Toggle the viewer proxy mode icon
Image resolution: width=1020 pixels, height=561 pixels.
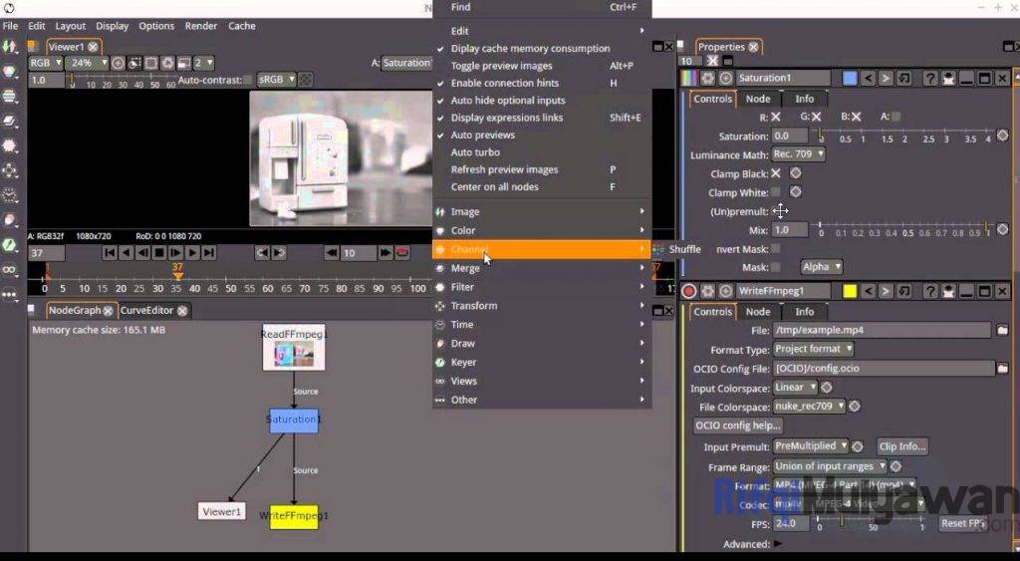[184, 63]
